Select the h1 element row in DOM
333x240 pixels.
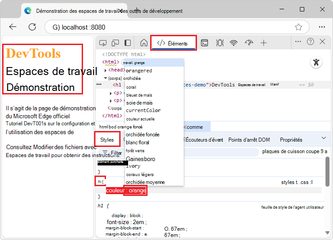[x=213, y=85]
